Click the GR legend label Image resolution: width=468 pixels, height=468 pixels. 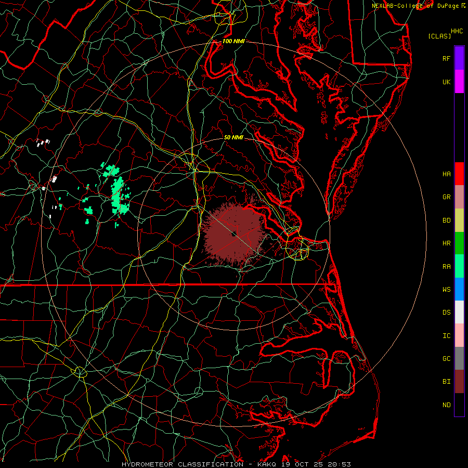[446, 197]
